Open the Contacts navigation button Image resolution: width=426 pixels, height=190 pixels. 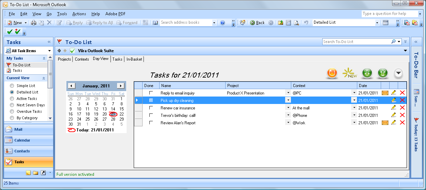point(29,151)
